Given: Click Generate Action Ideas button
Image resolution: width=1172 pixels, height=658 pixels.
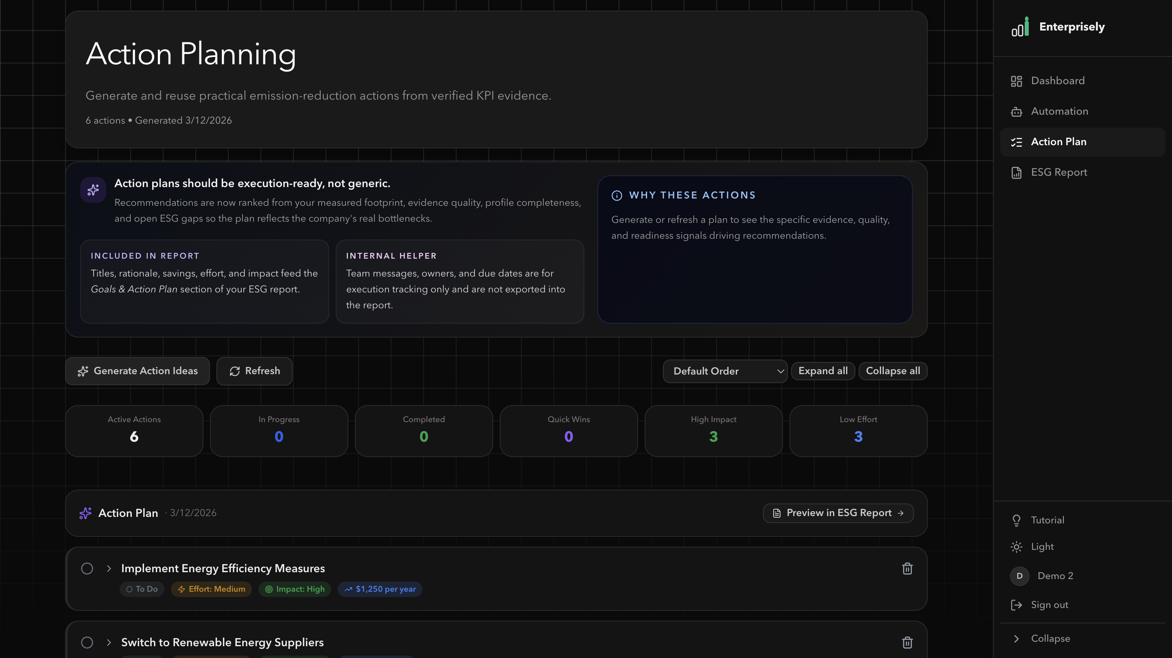Looking at the screenshot, I should pyautogui.click(x=138, y=371).
